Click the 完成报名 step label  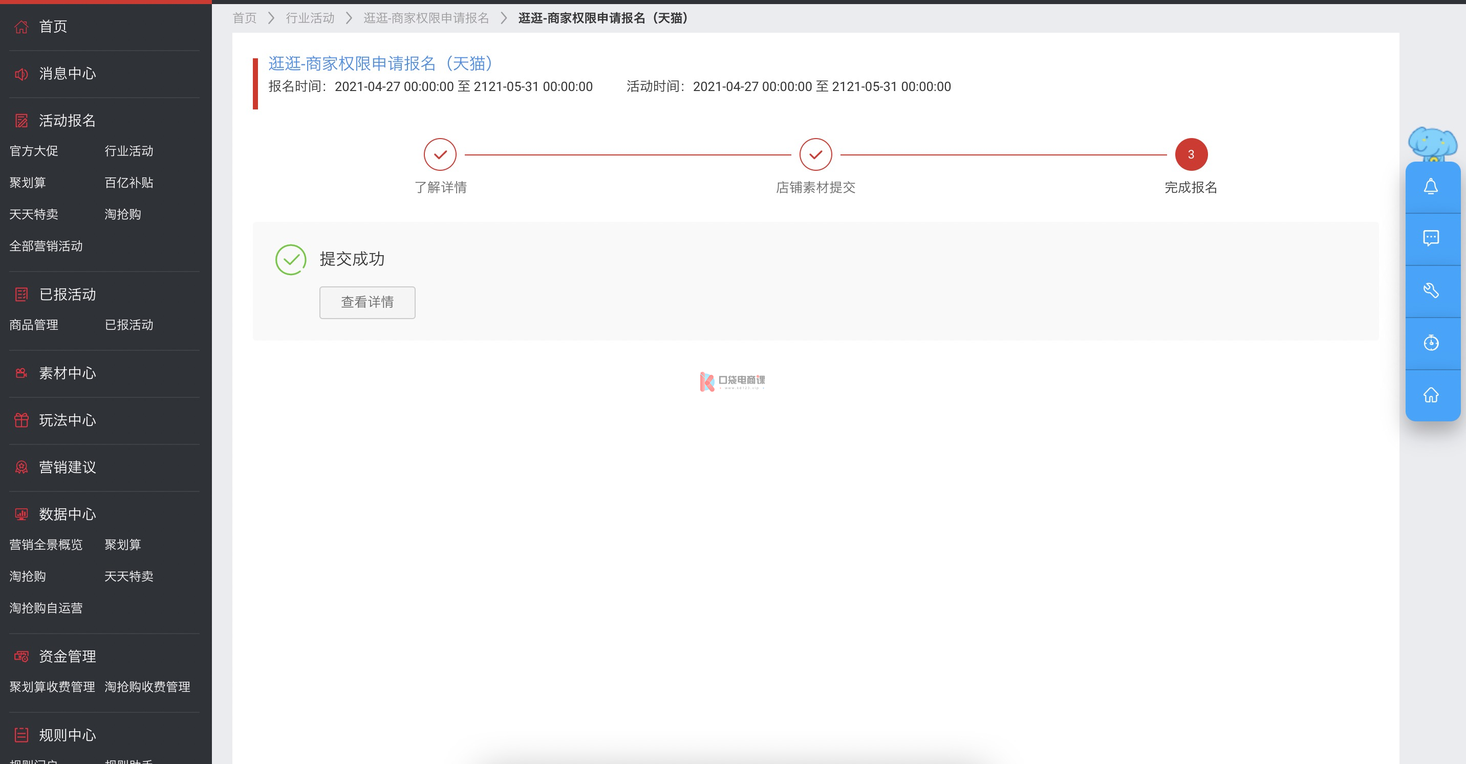coord(1191,188)
